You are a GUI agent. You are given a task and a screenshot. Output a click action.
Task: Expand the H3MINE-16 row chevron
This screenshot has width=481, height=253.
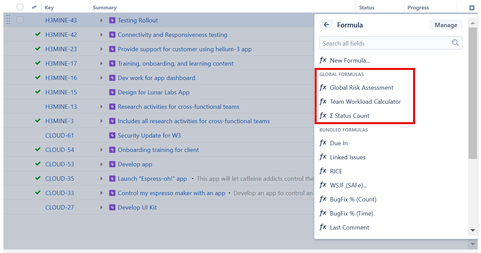(101, 77)
